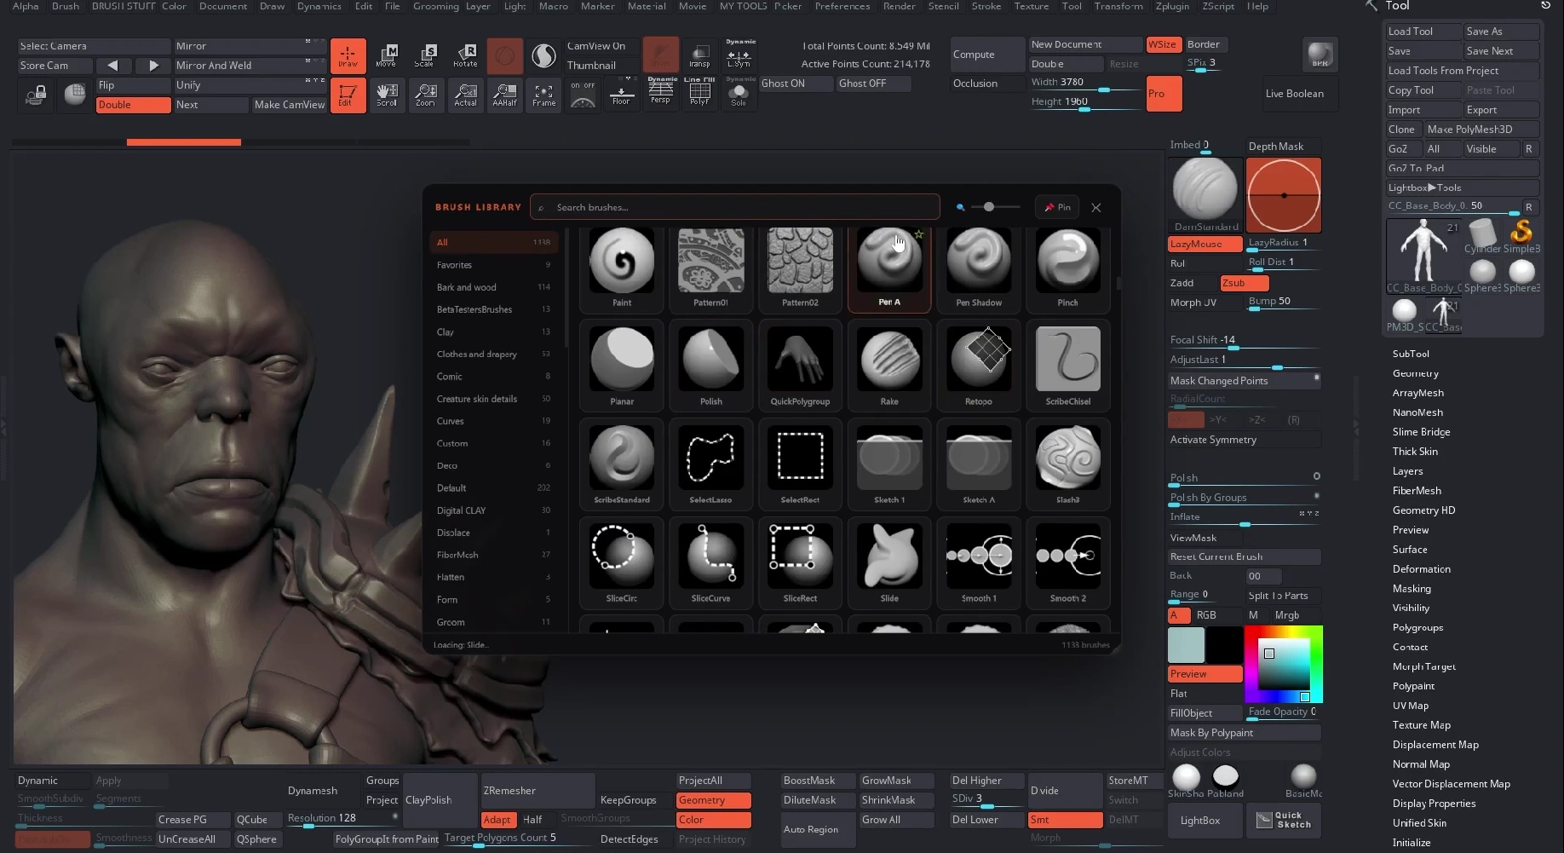Viewport: 1564px width, 853px height.
Task: Select the Rotate tool icon
Action: (465, 55)
